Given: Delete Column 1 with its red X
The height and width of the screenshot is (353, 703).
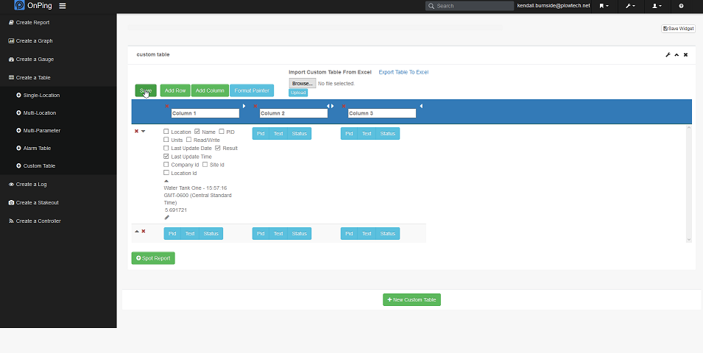Looking at the screenshot, I should (x=167, y=107).
